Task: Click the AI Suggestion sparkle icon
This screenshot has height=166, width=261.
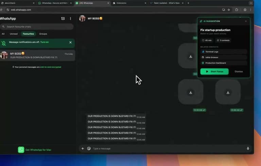Action: tap(201, 21)
